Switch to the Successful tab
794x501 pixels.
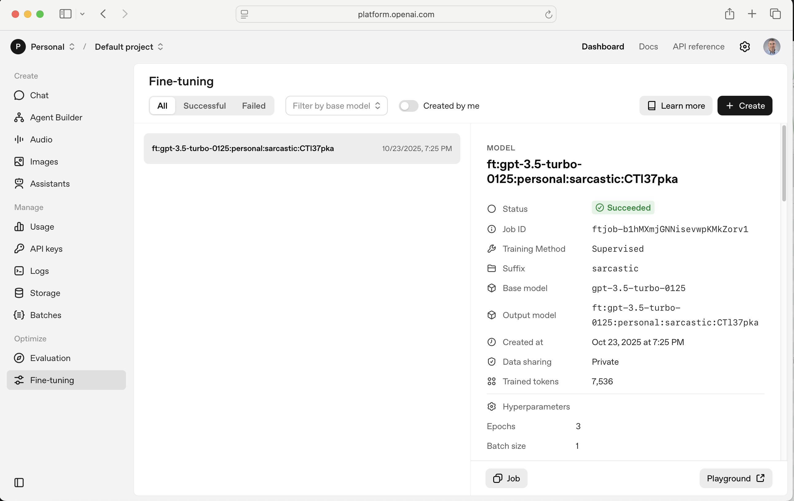[204, 106]
